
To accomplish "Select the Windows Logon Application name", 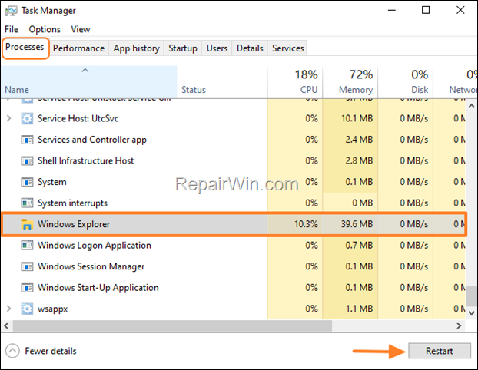I will 95,246.
